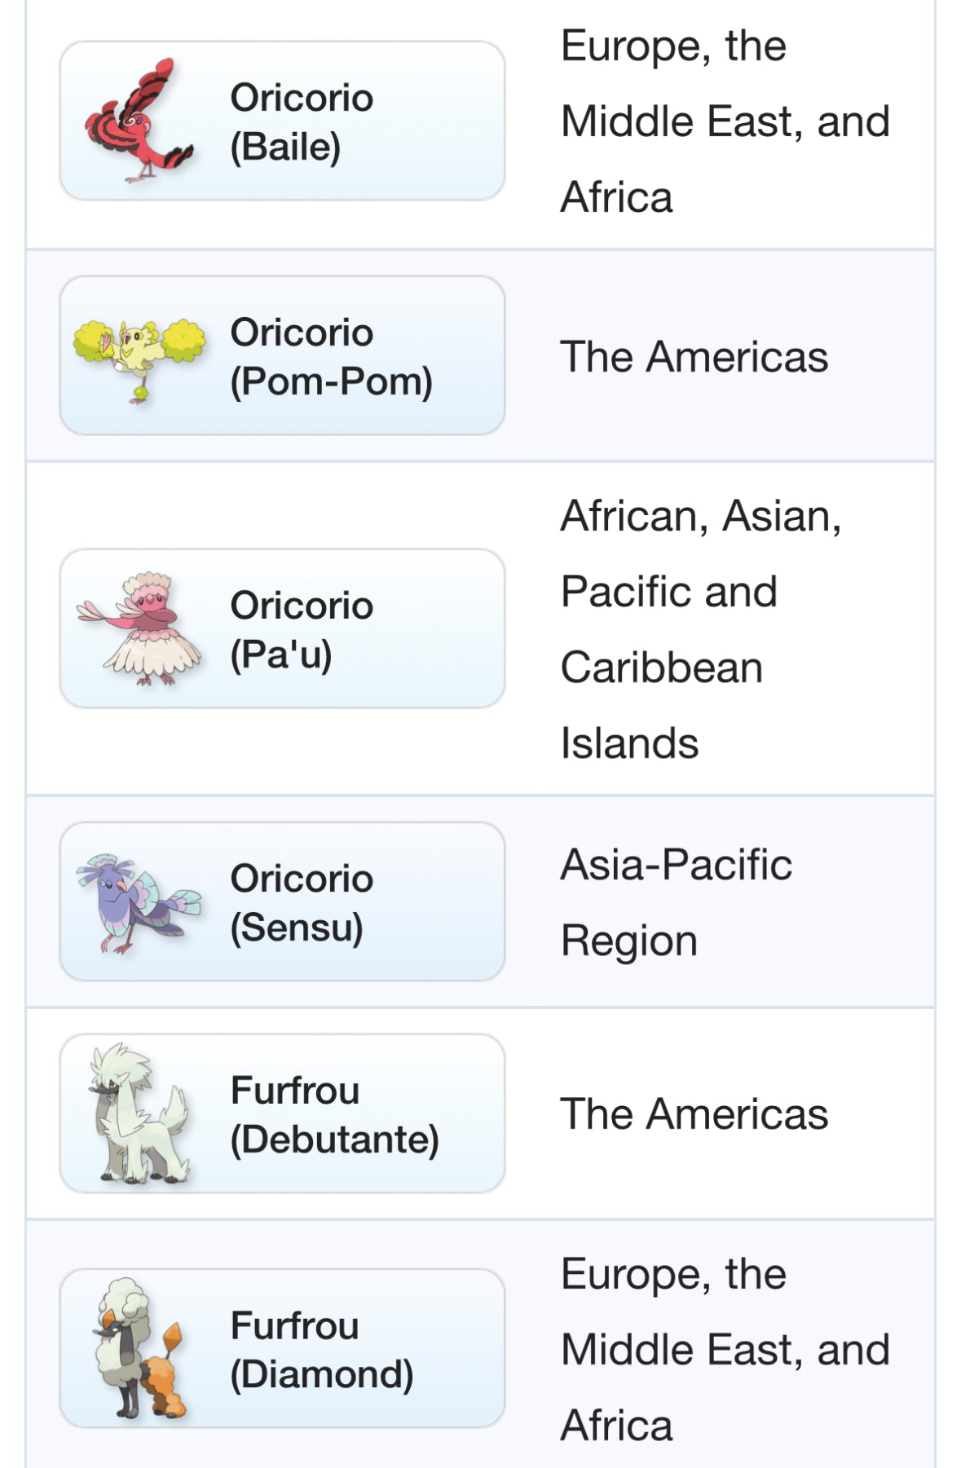This screenshot has height=1468, width=961.
Task: Click the region text beside Oricorio Baile
Action: pos(725,121)
